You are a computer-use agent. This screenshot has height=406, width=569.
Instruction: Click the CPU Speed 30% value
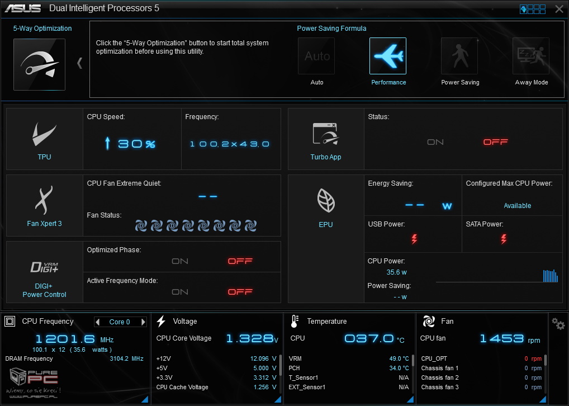coord(130,144)
